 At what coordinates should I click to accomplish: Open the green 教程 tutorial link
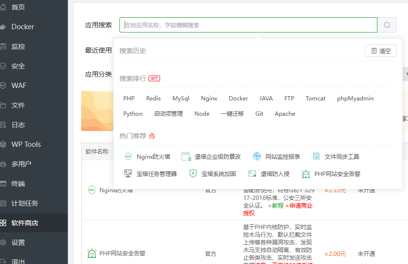click(276, 206)
